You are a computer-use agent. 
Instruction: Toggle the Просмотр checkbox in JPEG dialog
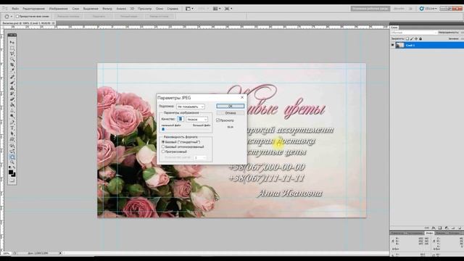point(217,120)
